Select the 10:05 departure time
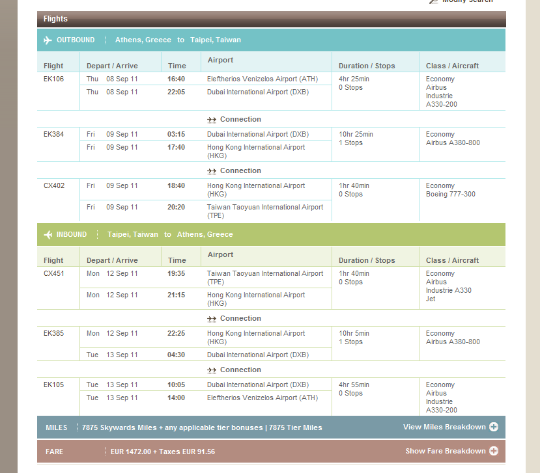Viewport: 540px width, 473px height. pos(177,385)
